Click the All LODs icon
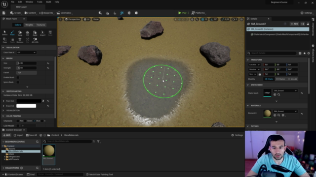Image resolution: width=316 pixels, height=177 pixels. (35, 40)
